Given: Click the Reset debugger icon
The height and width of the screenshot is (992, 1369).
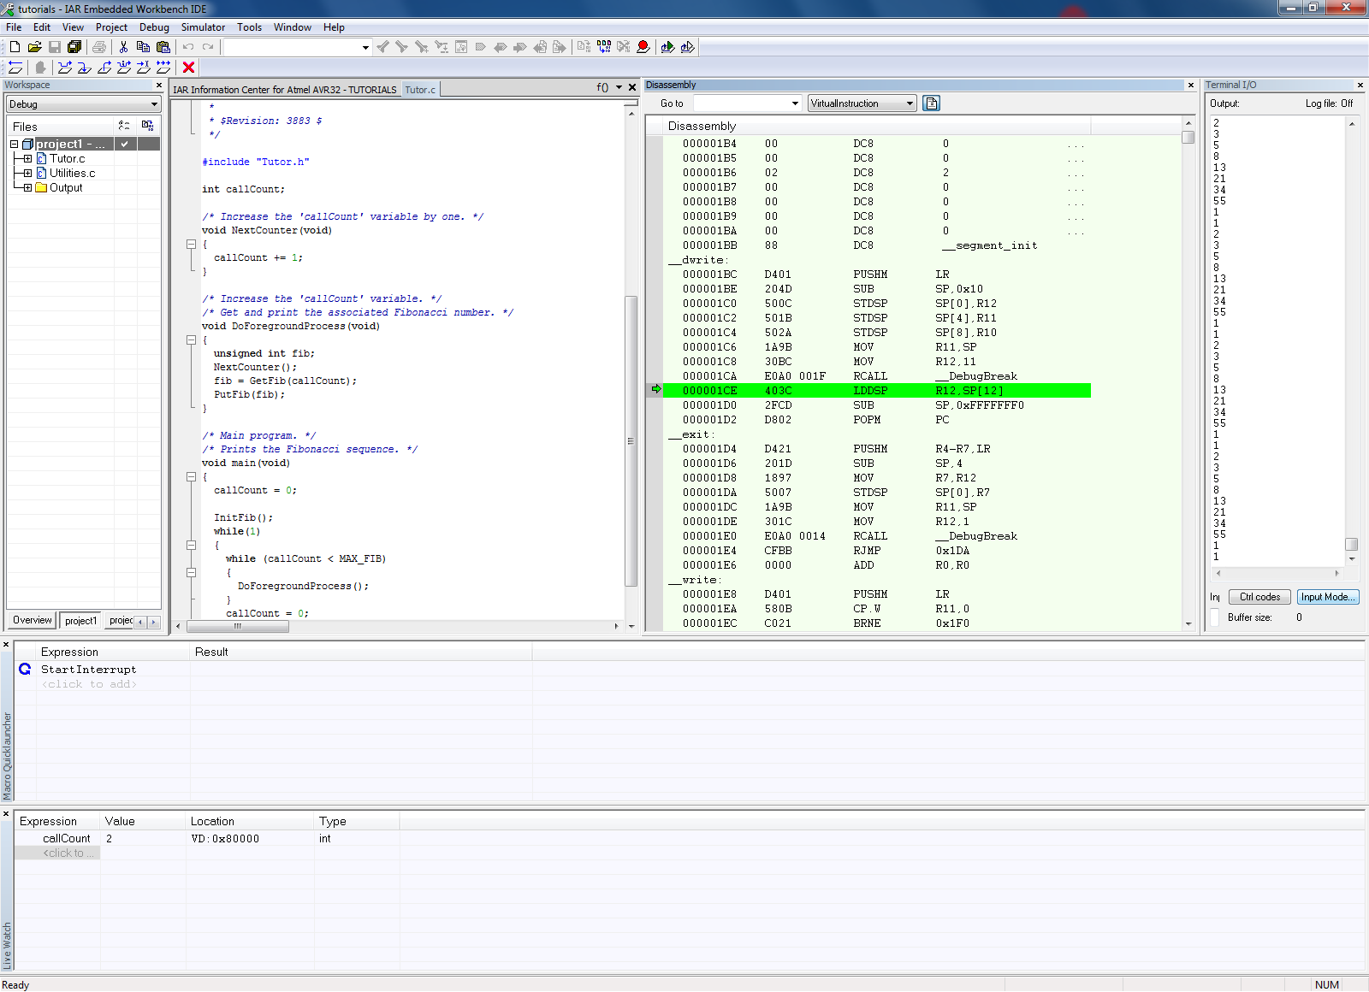Looking at the screenshot, I should 15,68.
